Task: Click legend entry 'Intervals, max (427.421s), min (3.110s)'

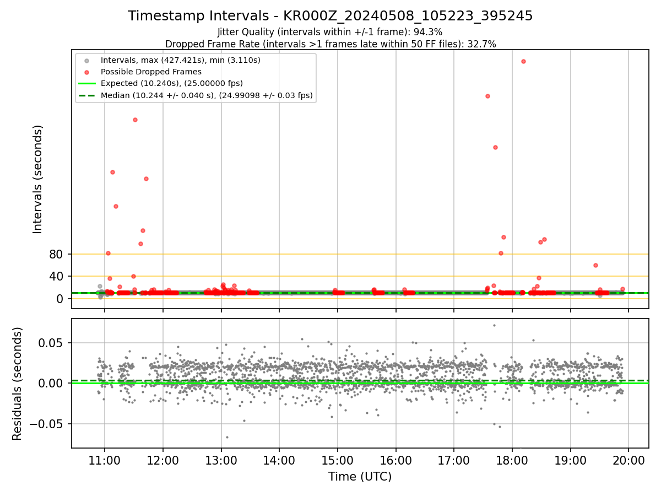Action: click(181, 60)
